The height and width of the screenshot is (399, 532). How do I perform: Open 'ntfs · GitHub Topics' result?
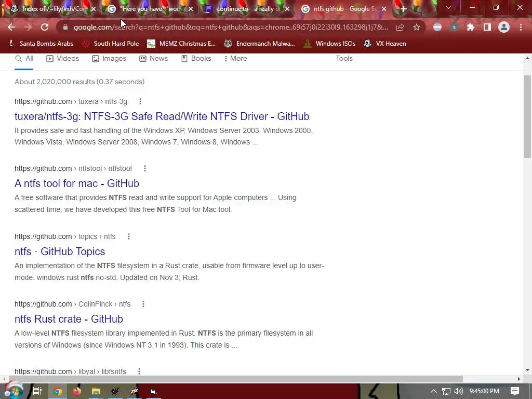point(60,251)
